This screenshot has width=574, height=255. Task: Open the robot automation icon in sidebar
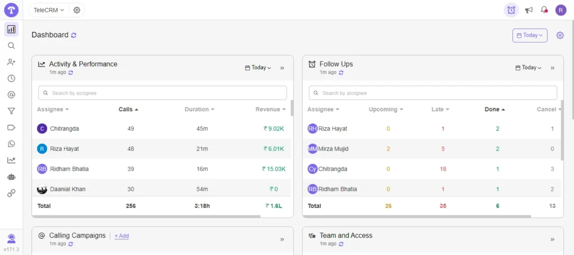[x=11, y=177]
